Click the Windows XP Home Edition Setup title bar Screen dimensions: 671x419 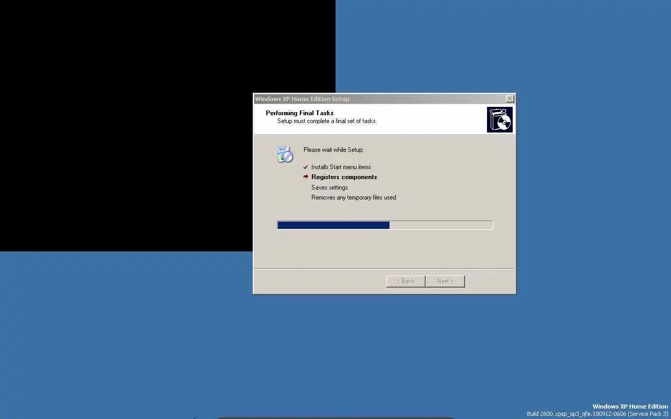click(384, 99)
